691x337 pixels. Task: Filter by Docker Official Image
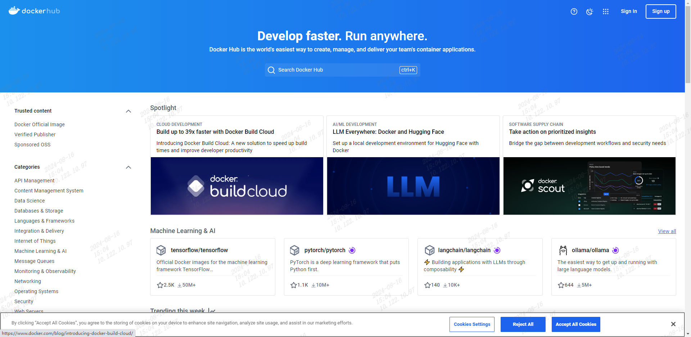pos(40,124)
